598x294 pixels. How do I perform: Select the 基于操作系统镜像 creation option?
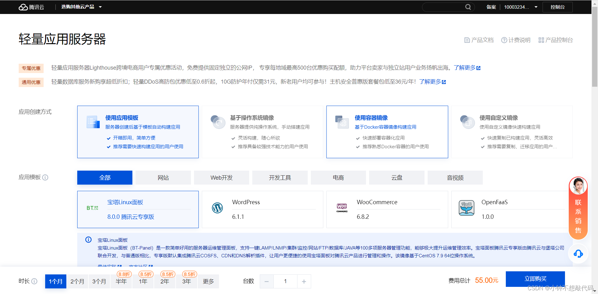click(263, 132)
